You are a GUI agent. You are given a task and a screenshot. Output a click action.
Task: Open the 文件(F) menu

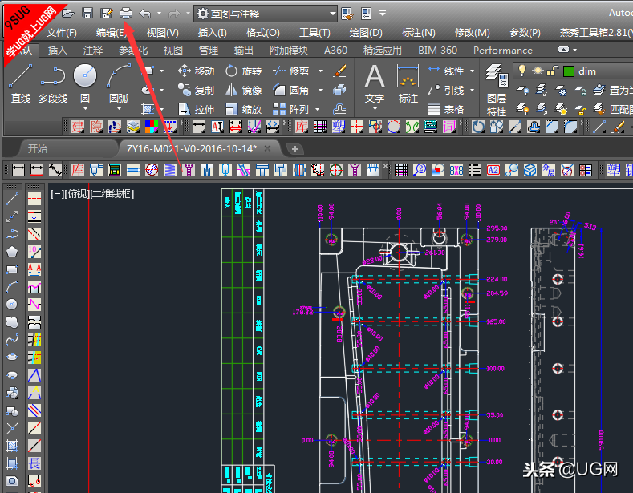[x=61, y=33]
